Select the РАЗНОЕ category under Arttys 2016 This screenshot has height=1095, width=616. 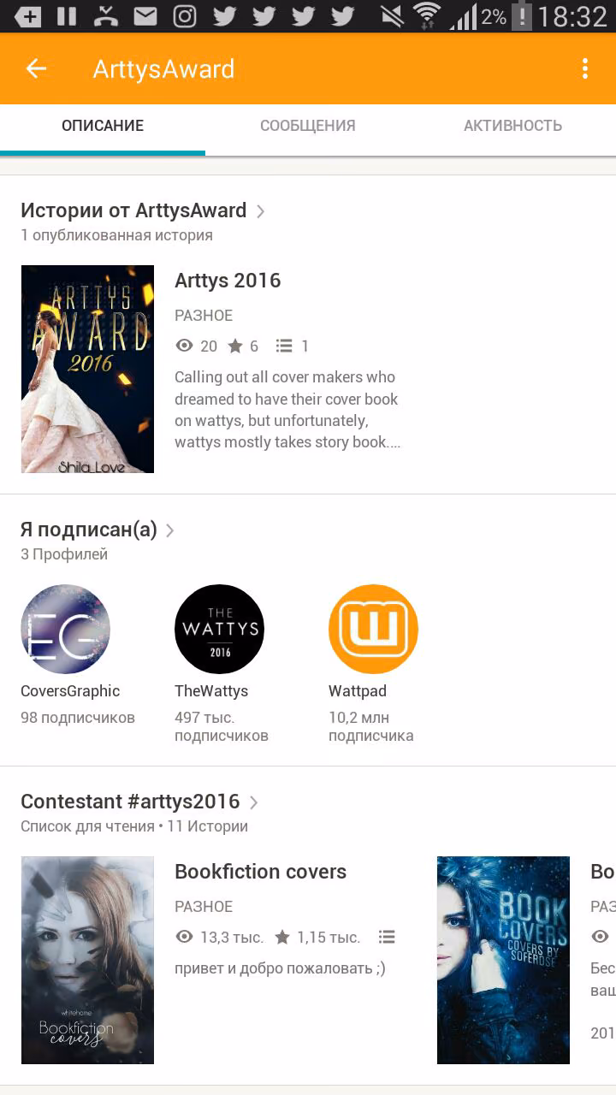pyautogui.click(x=204, y=316)
